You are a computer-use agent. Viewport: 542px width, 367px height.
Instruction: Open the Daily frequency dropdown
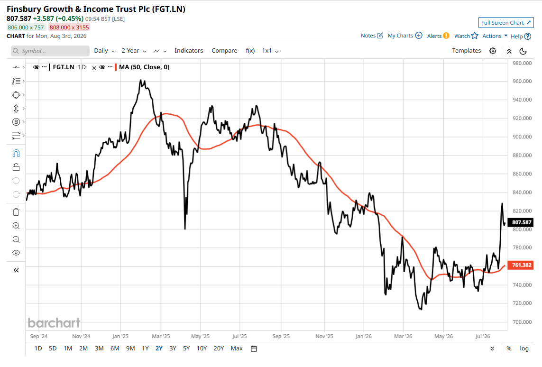104,51
